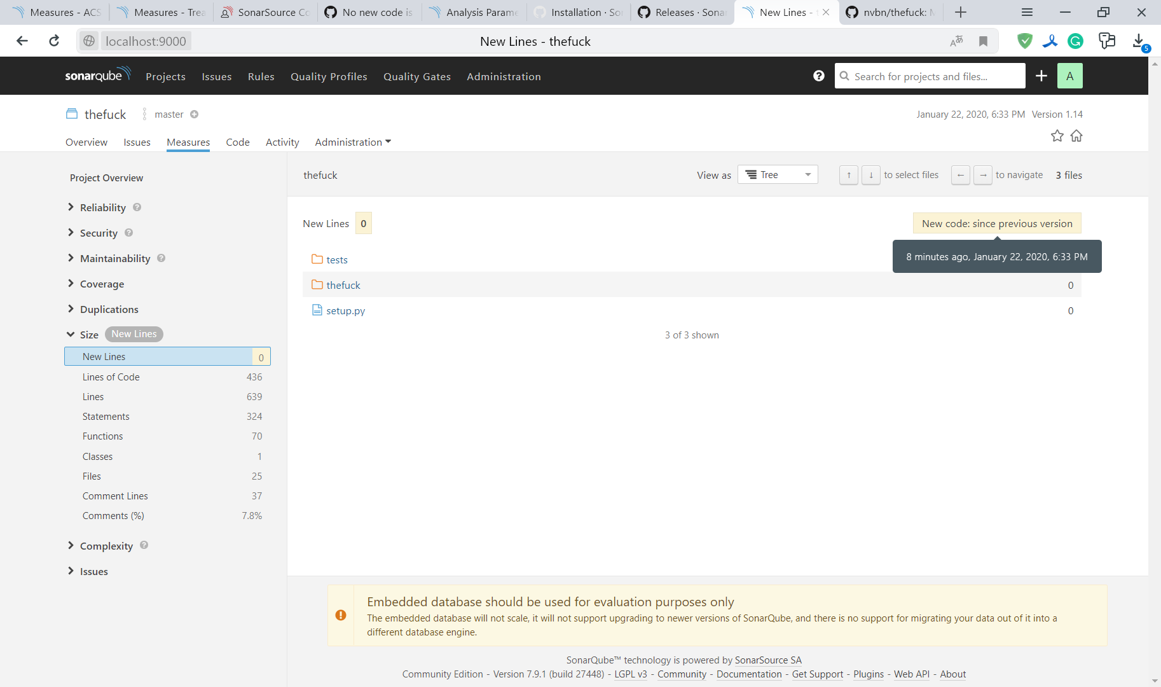The image size is (1161, 687).
Task: Collapse the Size section
Action: point(83,335)
